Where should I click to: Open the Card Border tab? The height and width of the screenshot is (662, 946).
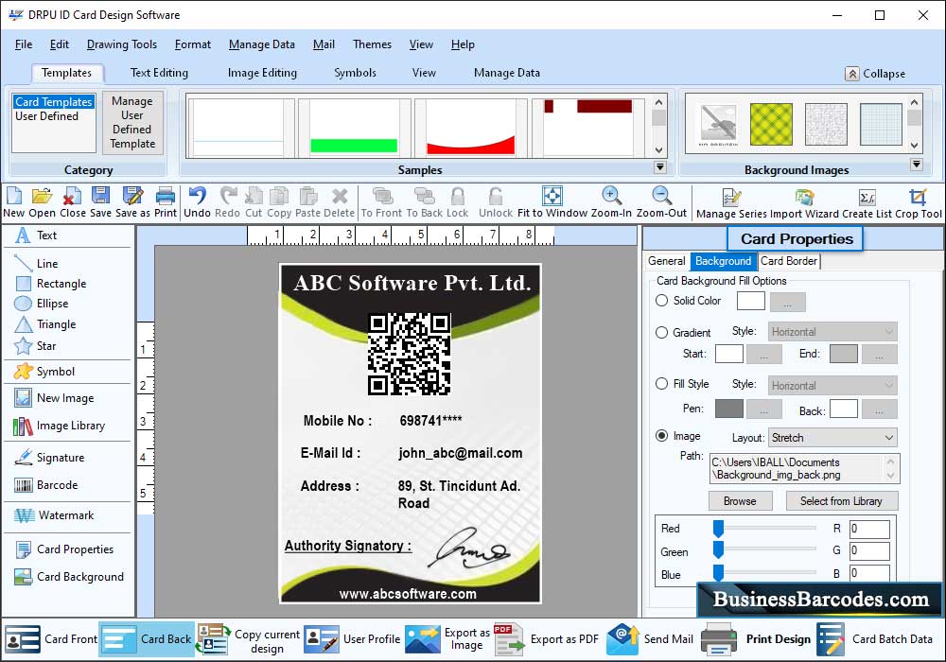(x=789, y=261)
